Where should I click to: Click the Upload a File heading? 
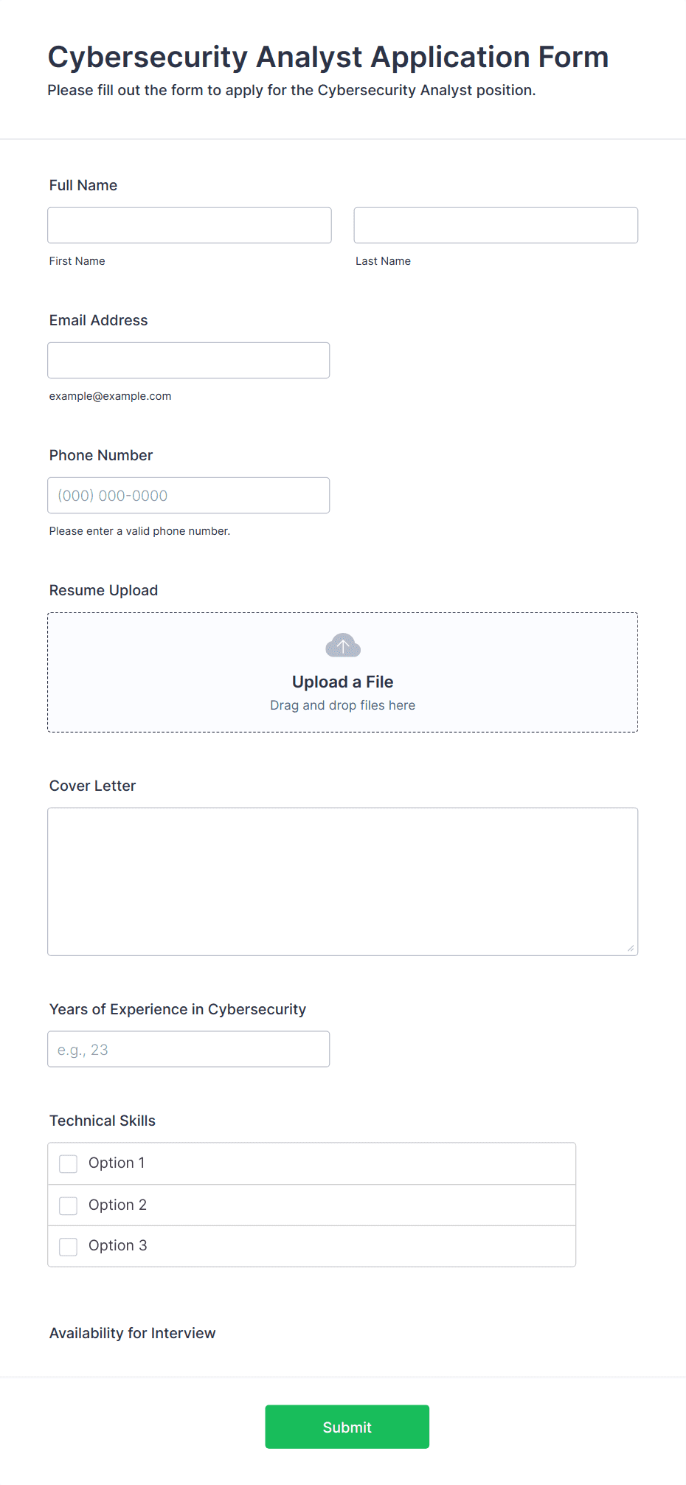tap(343, 682)
